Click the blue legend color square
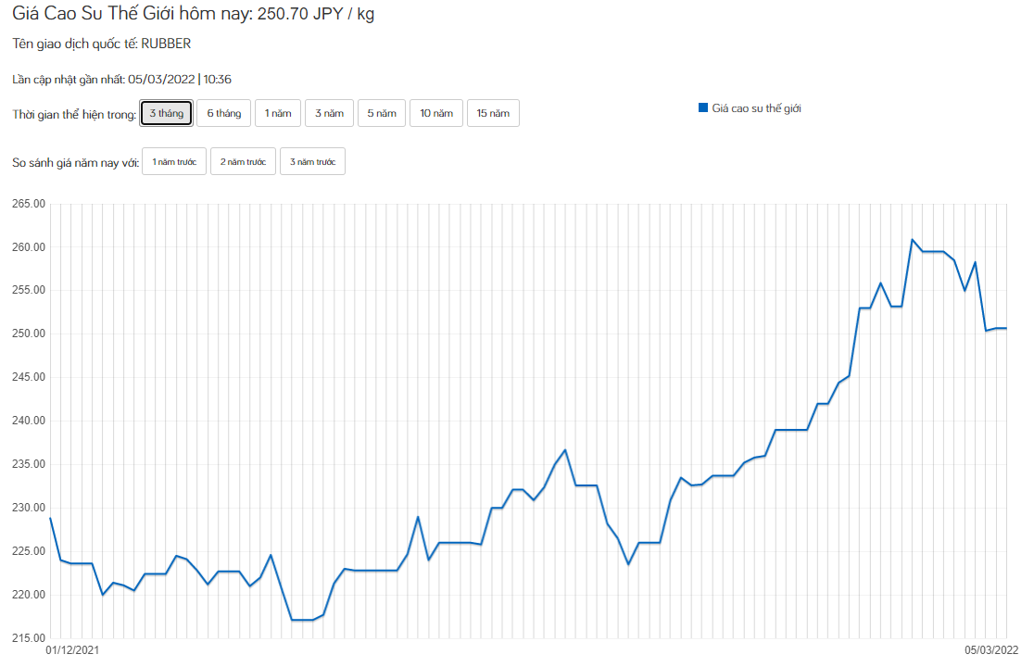1034x667 pixels. [x=703, y=108]
